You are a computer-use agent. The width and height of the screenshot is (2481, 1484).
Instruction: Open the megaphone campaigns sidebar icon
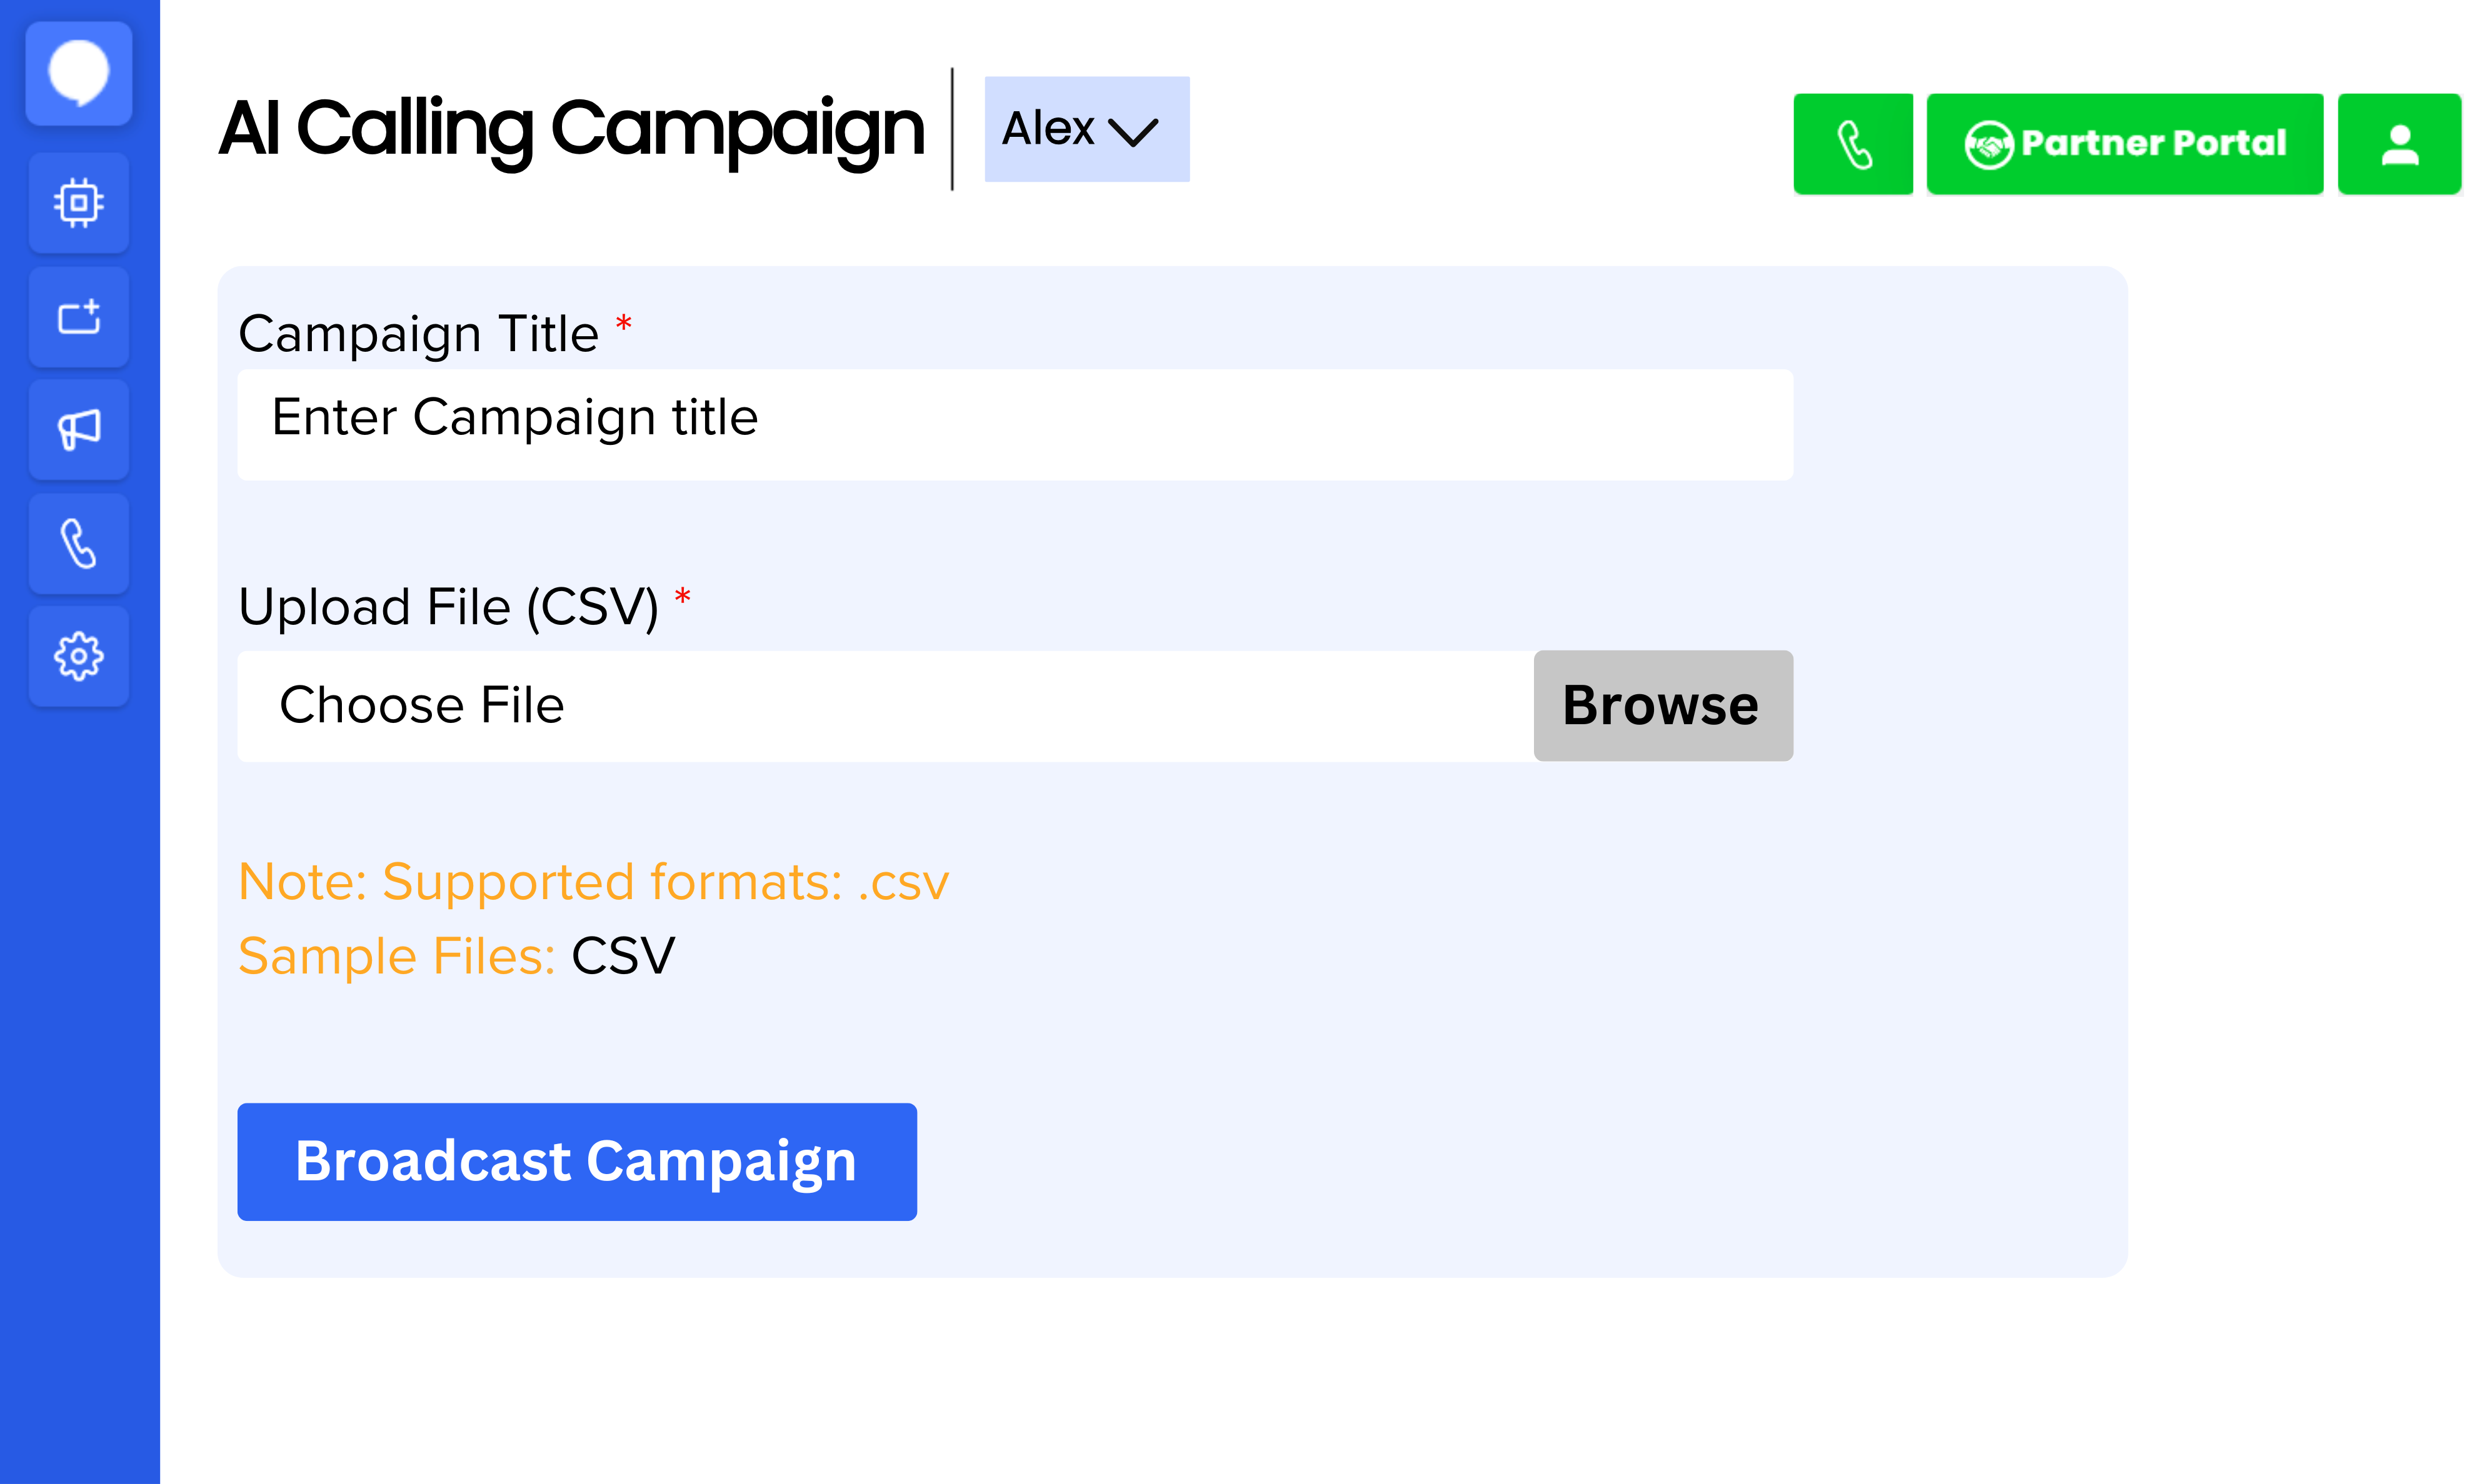click(78, 430)
